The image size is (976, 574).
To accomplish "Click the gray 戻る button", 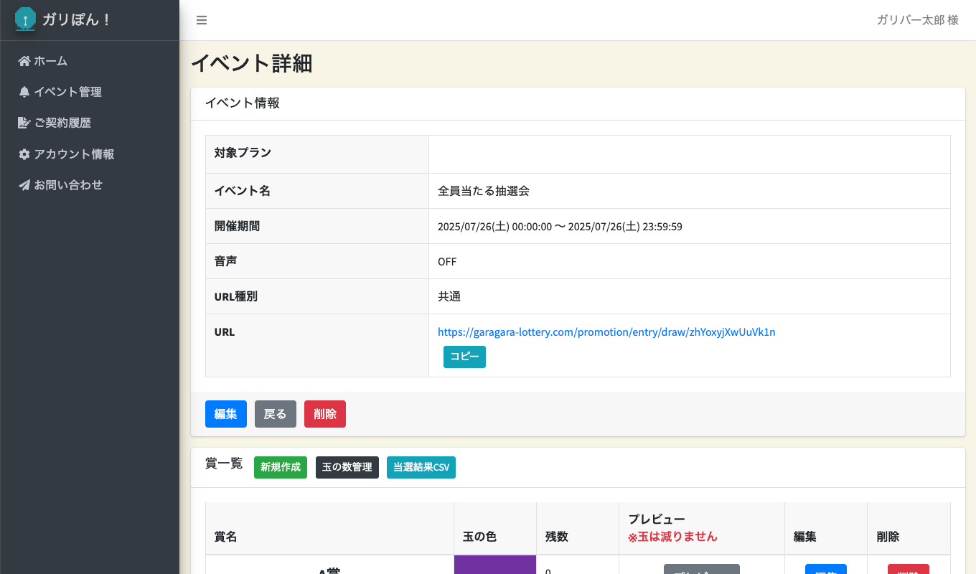I will point(275,414).
